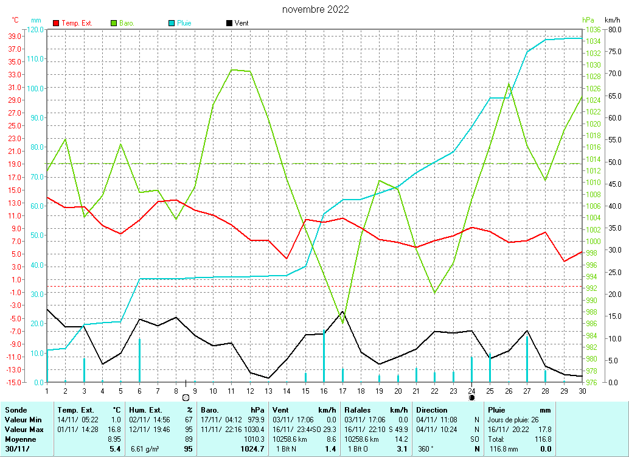Click the 'Valeur Min' row label

(x=23, y=420)
